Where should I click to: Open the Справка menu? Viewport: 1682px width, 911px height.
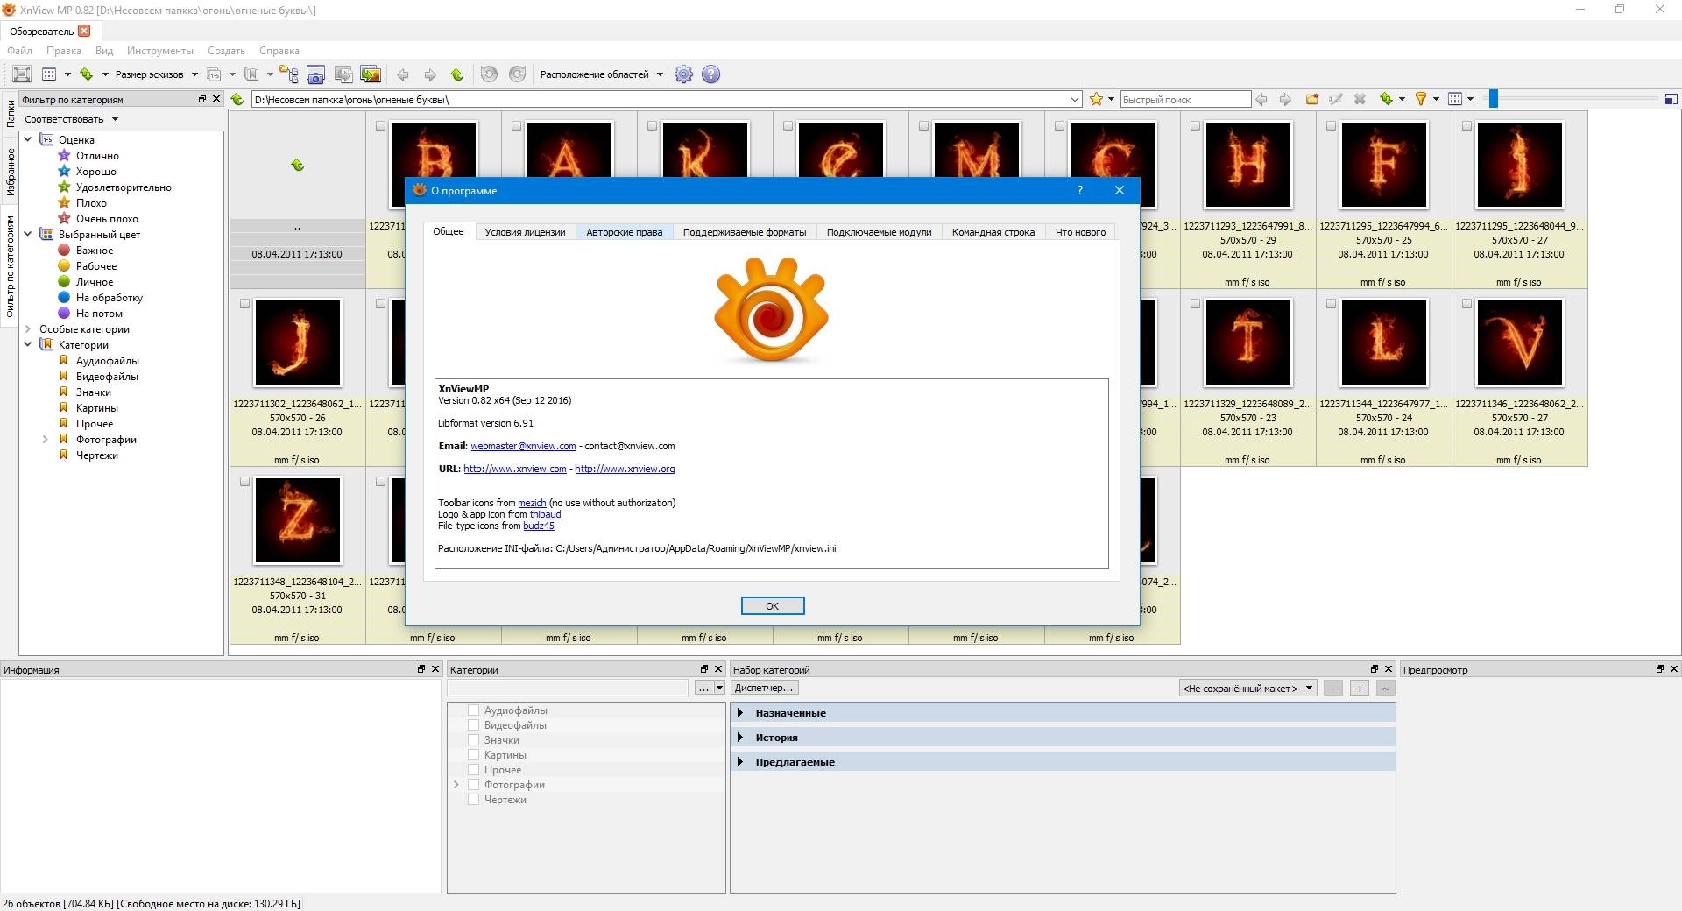(x=279, y=51)
